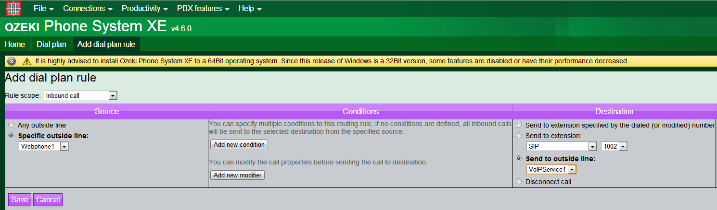Choose Send to extension radio option
The width and height of the screenshot is (717, 210).
pos(519,136)
